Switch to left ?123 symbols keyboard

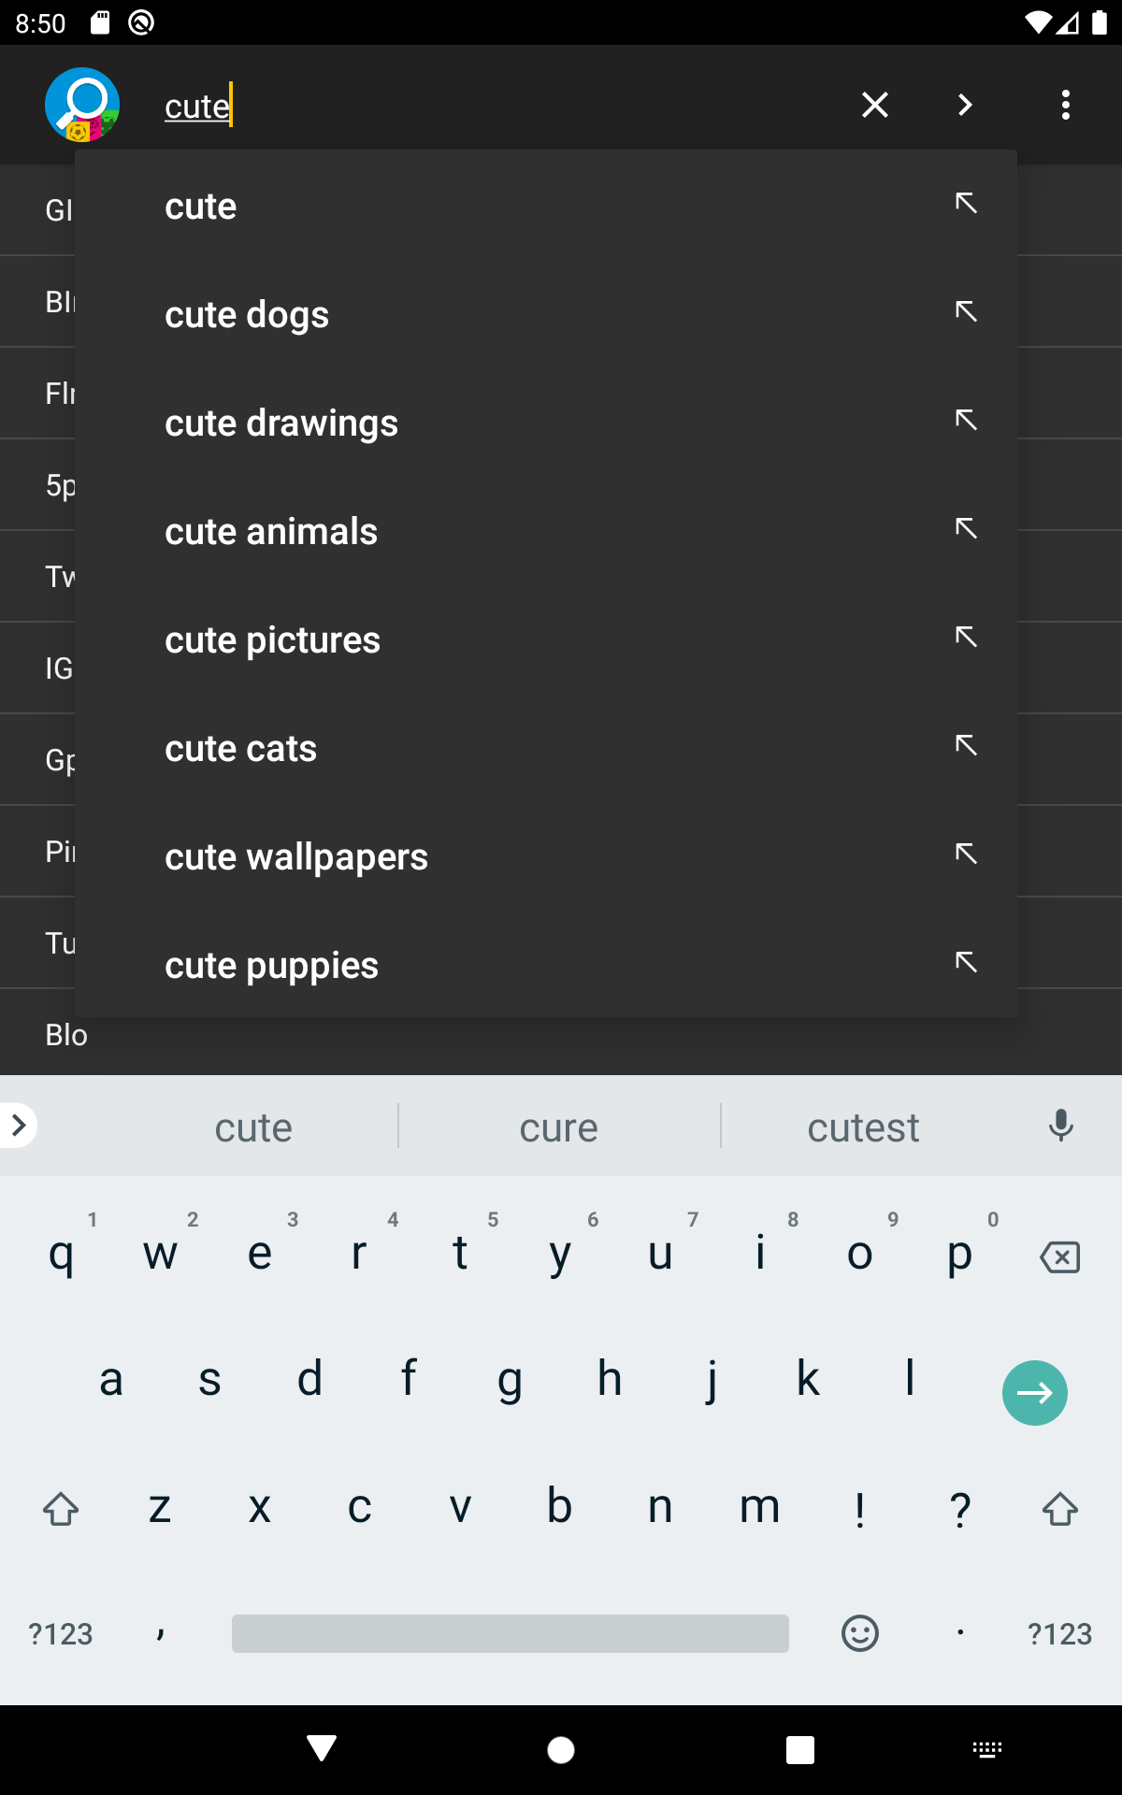61,1633
